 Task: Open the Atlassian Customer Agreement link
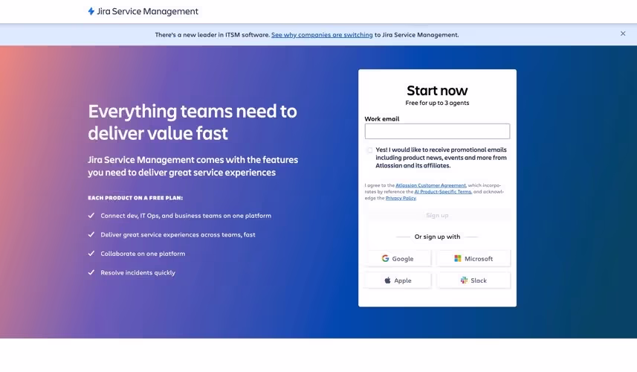430,185
